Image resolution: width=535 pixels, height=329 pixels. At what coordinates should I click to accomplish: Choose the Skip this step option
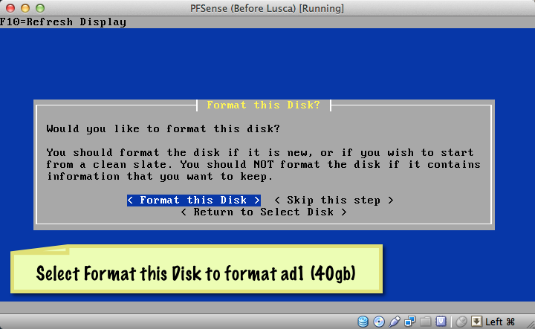(334, 200)
